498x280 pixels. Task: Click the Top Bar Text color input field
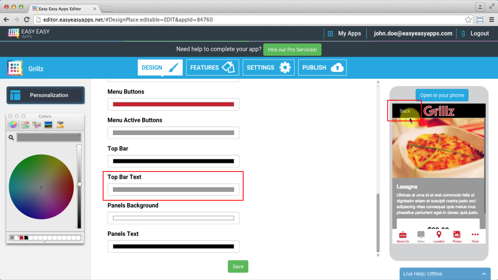click(174, 190)
